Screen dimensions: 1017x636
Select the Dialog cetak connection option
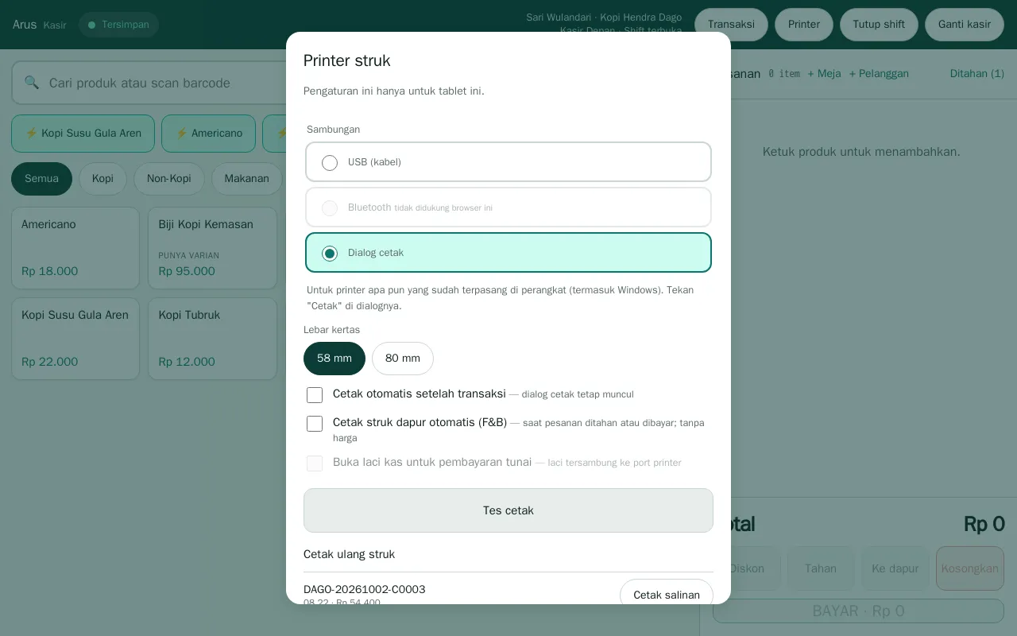coord(508,253)
